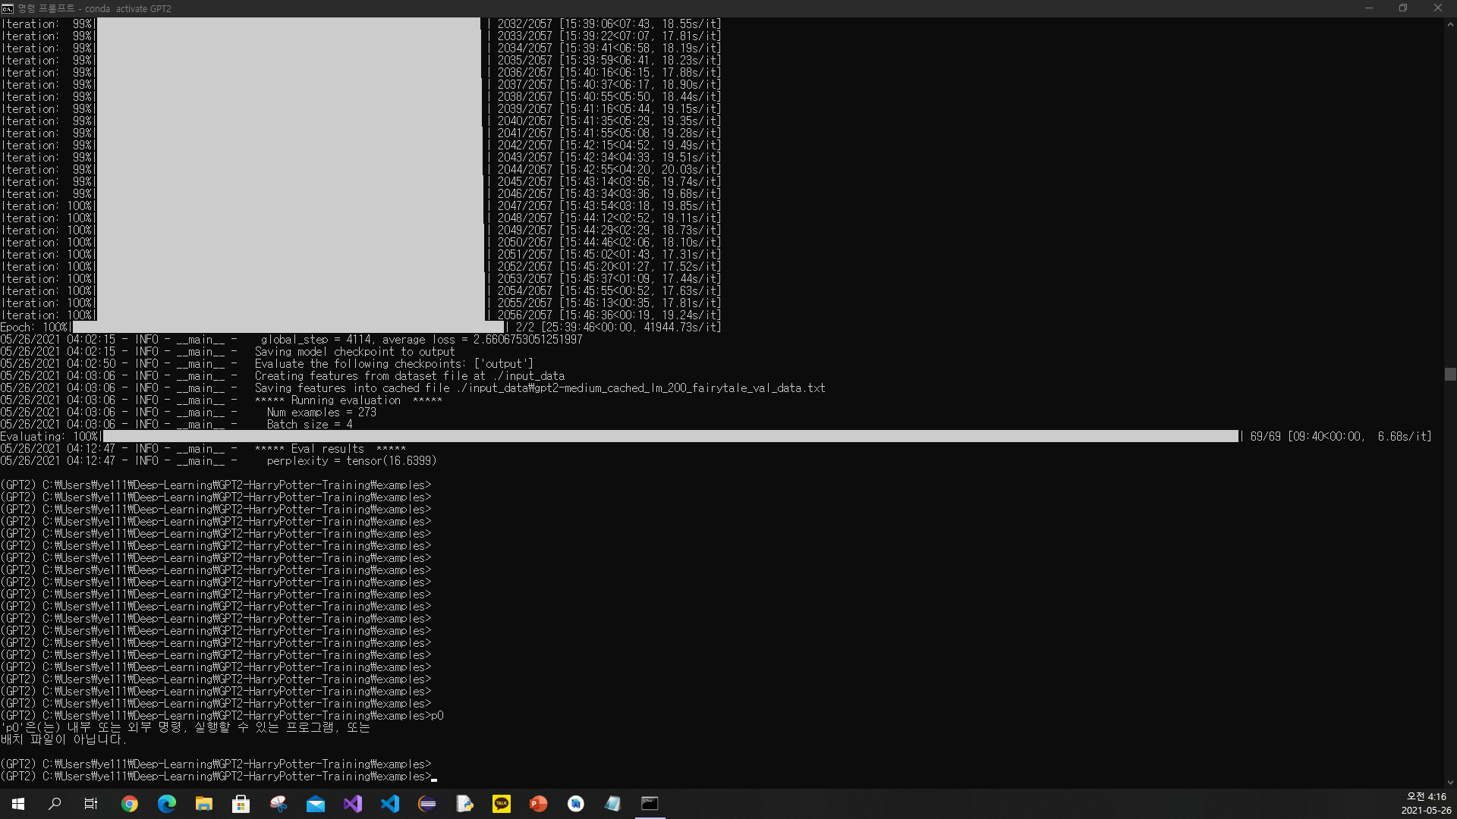Open Task View from taskbar
Viewport: 1457px width, 819px height.
[91, 804]
